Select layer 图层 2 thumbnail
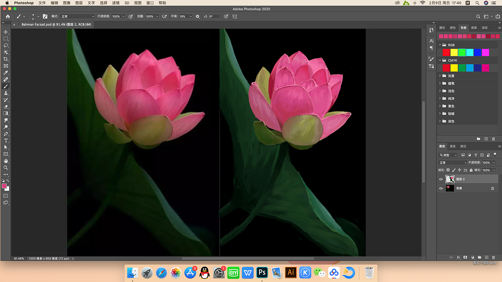 tap(450, 179)
